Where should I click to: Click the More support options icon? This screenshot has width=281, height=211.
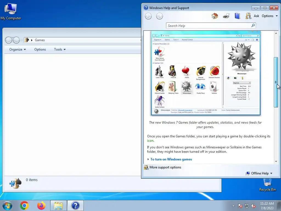point(146,167)
